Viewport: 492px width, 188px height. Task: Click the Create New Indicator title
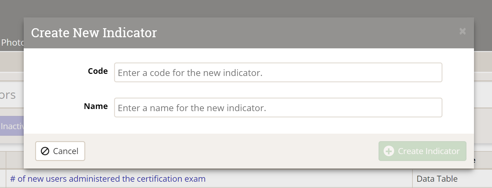point(94,33)
